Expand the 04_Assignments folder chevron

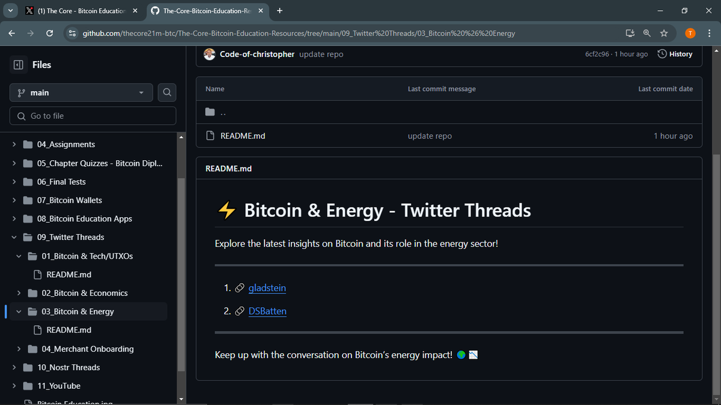click(x=14, y=145)
